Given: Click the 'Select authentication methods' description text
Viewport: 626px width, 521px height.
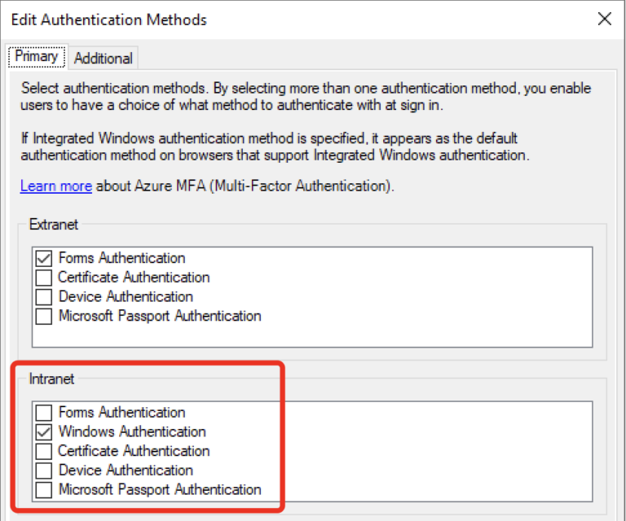Looking at the screenshot, I should tap(306, 97).
